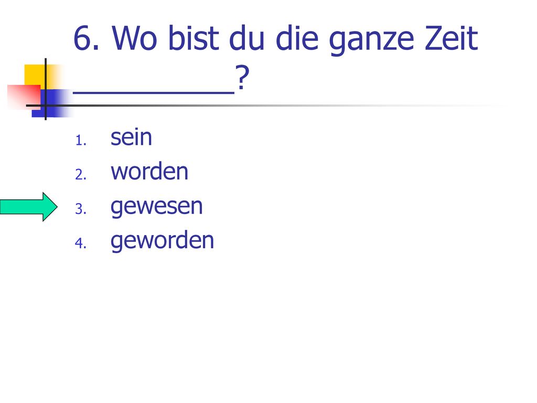Click the list number "4." beside geworden

[81, 243]
